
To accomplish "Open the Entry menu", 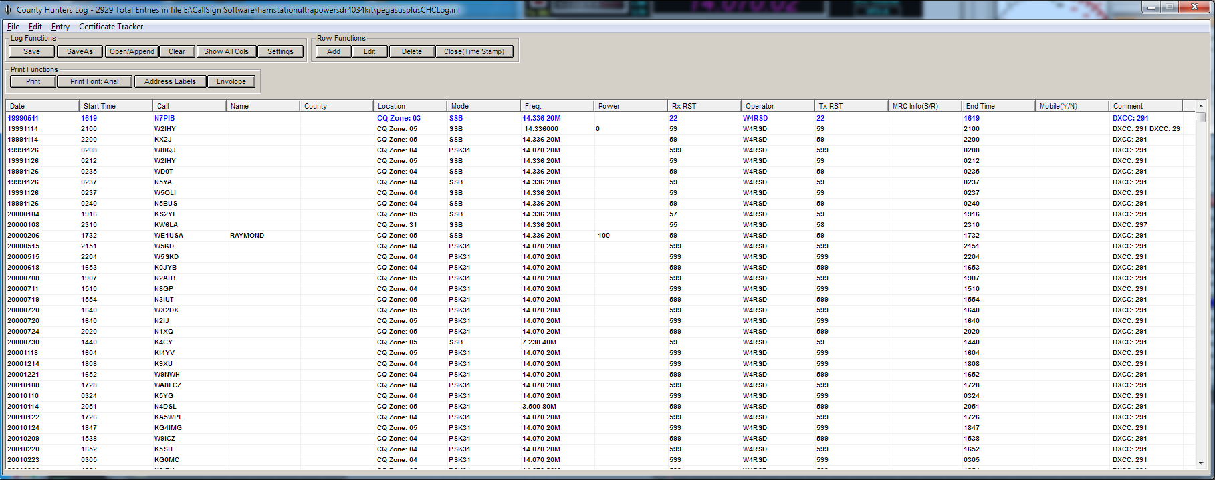I will click(60, 27).
